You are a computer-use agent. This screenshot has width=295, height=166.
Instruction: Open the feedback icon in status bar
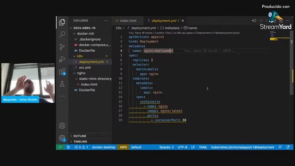(280, 147)
